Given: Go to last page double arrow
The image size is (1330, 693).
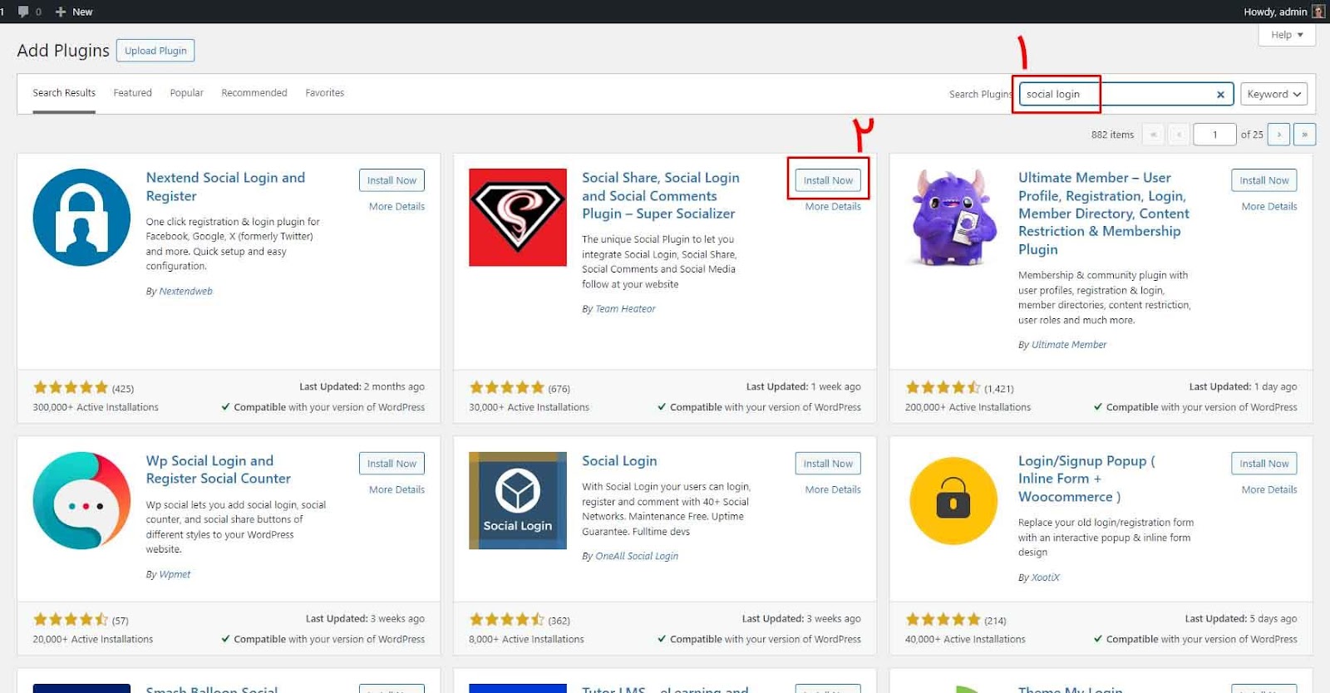Looking at the screenshot, I should [1305, 135].
